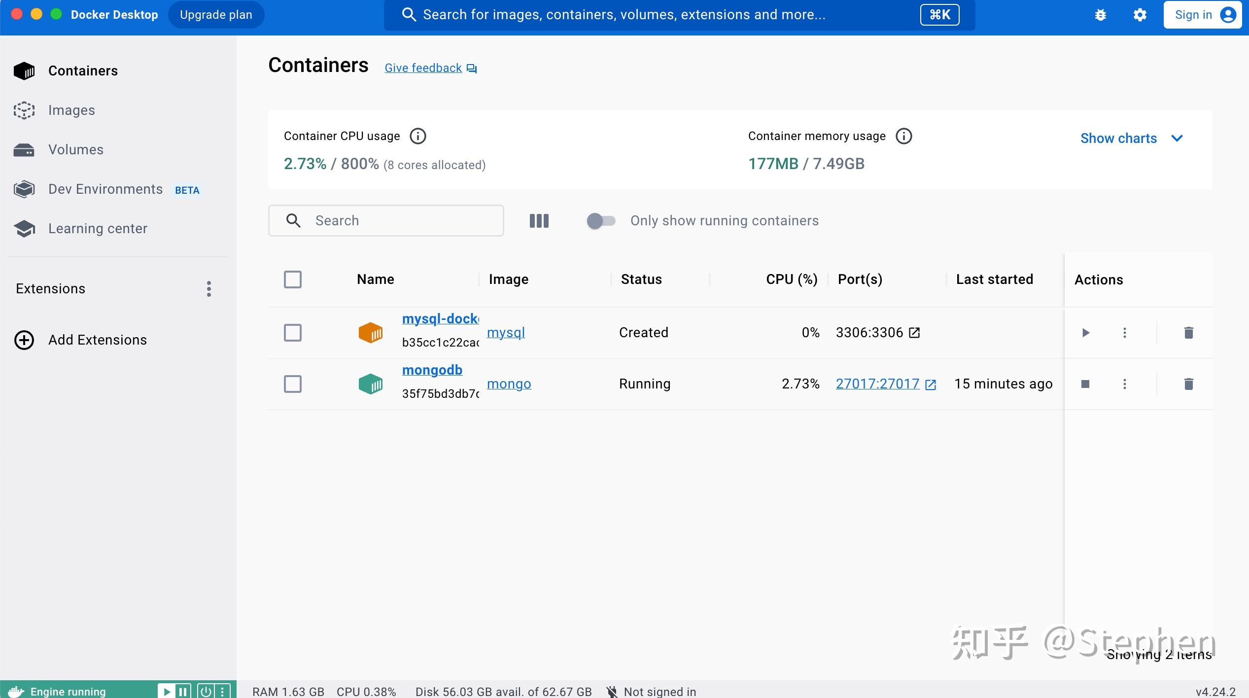The width and height of the screenshot is (1249, 698).
Task: Open more actions for mysql-docker
Action: tap(1125, 333)
